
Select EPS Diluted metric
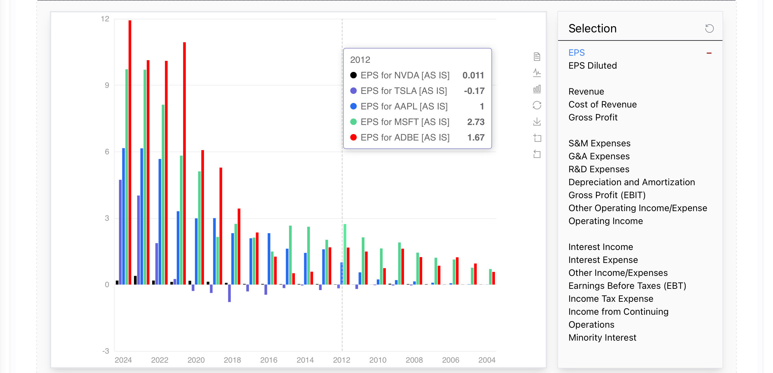click(592, 66)
